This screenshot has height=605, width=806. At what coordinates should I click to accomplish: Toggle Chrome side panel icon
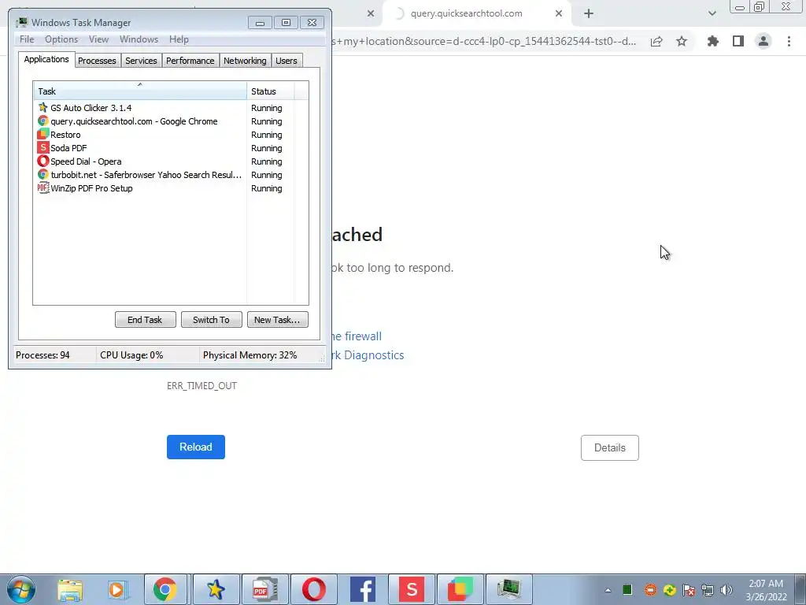(738, 42)
